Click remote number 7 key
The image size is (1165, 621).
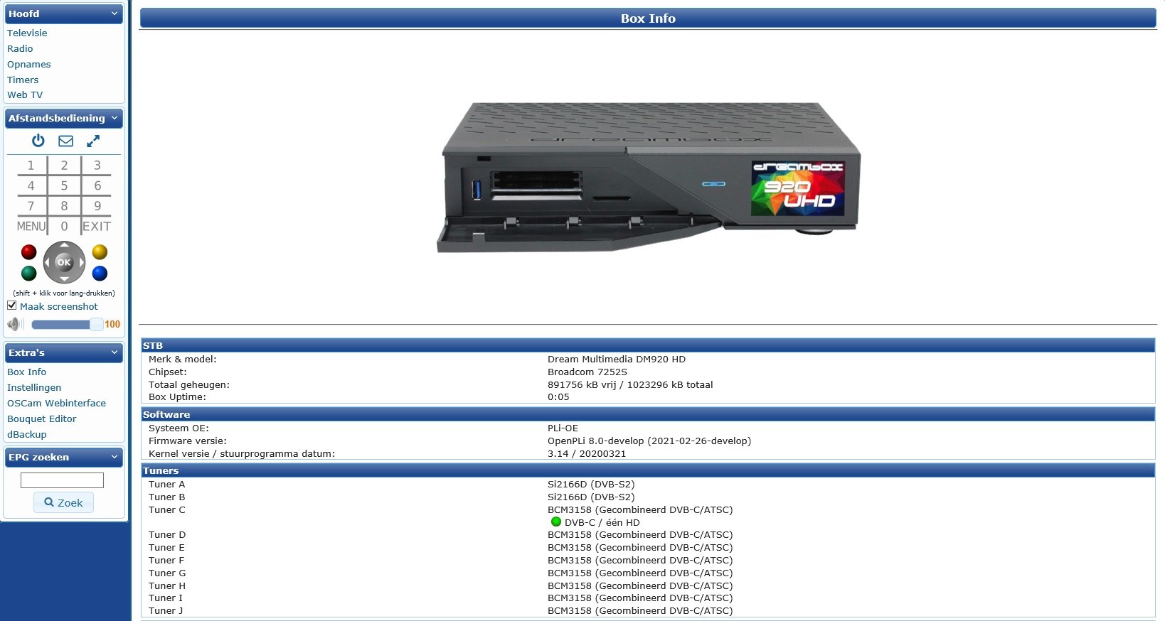pos(31,206)
